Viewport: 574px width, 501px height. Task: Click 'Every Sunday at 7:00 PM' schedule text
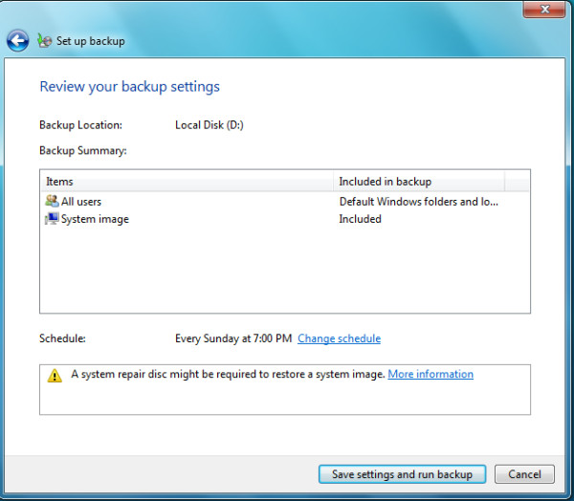[233, 338]
